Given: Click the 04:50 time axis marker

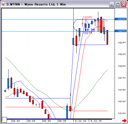Looking at the screenshot, I should pyautogui.click(x=47, y=121).
